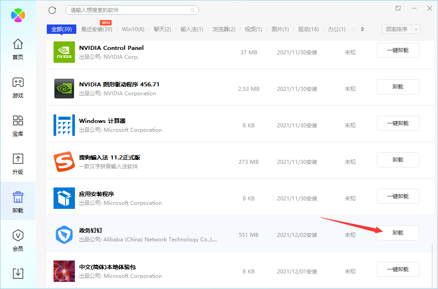Click the 273 MB size value
The width and height of the screenshot is (438, 289).
pos(248,162)
